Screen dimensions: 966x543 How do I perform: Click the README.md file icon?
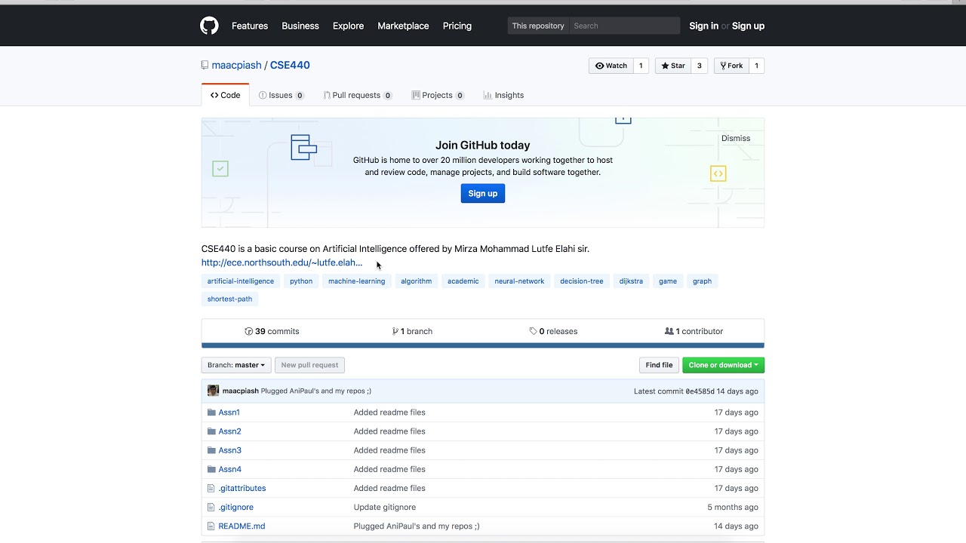(x=211, y=526)
